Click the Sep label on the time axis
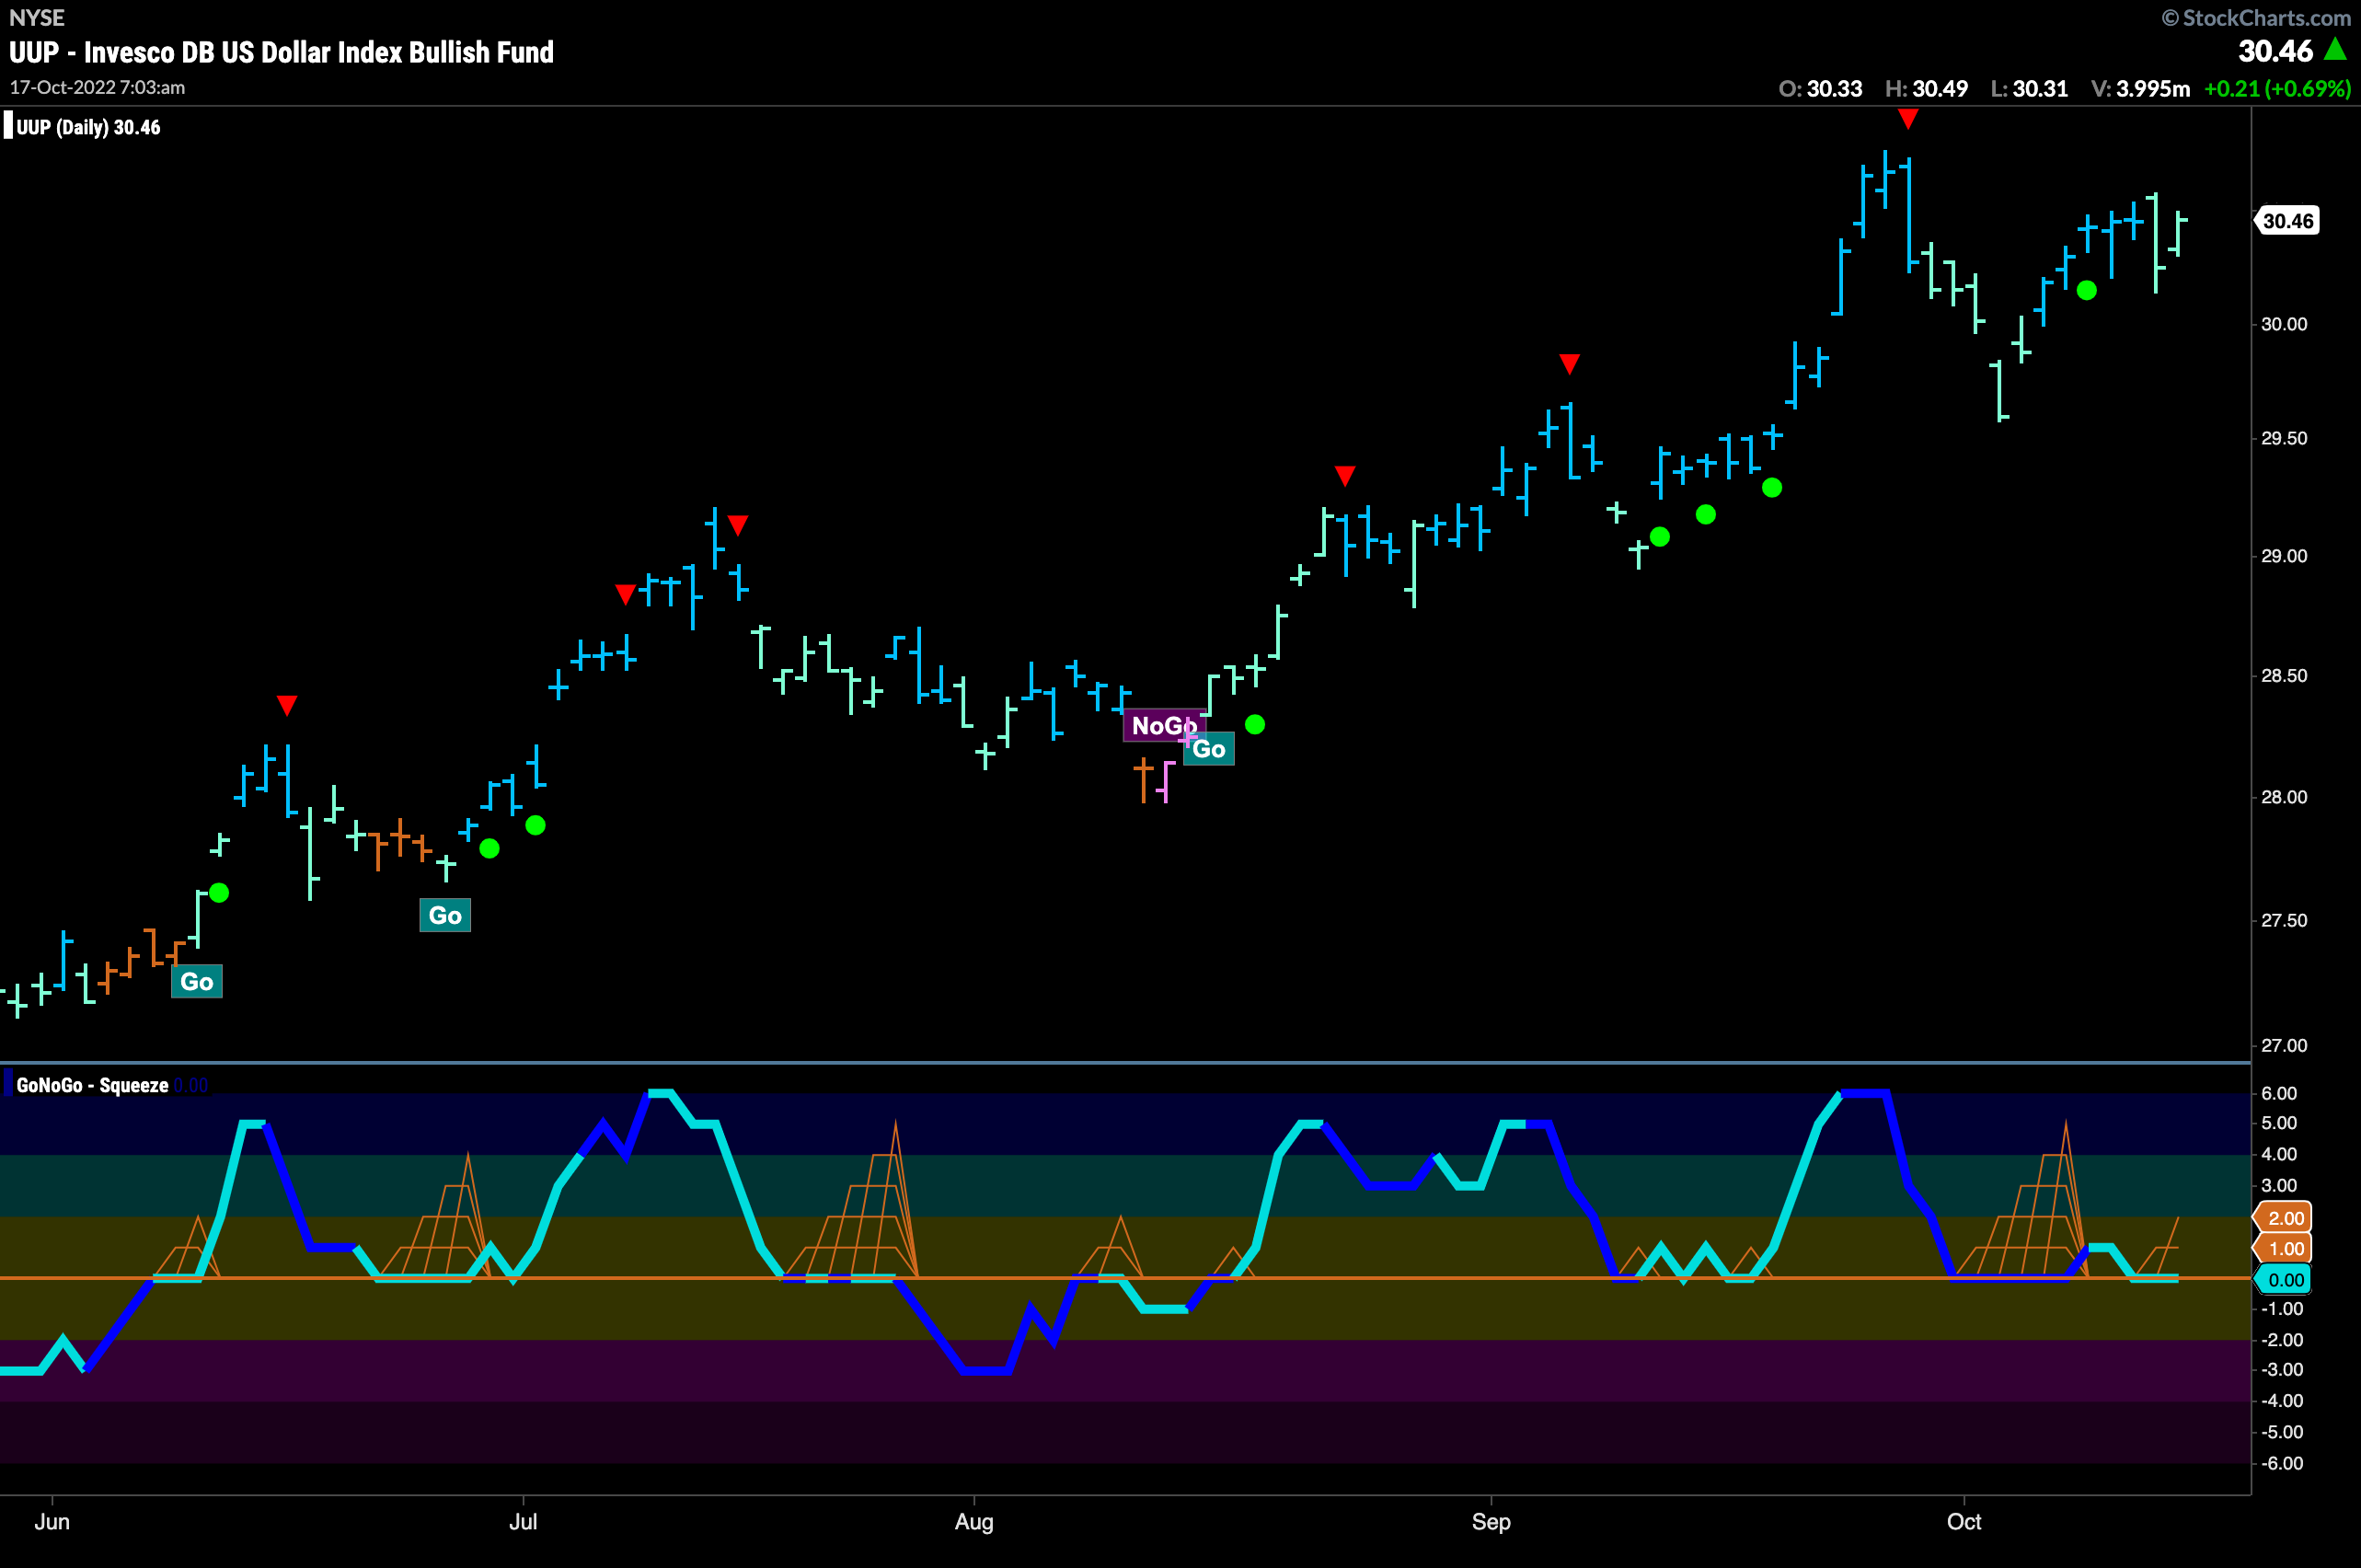Viewport: 2361px width, 1568px height. pyautogui.click(x=1491, y=1522)
